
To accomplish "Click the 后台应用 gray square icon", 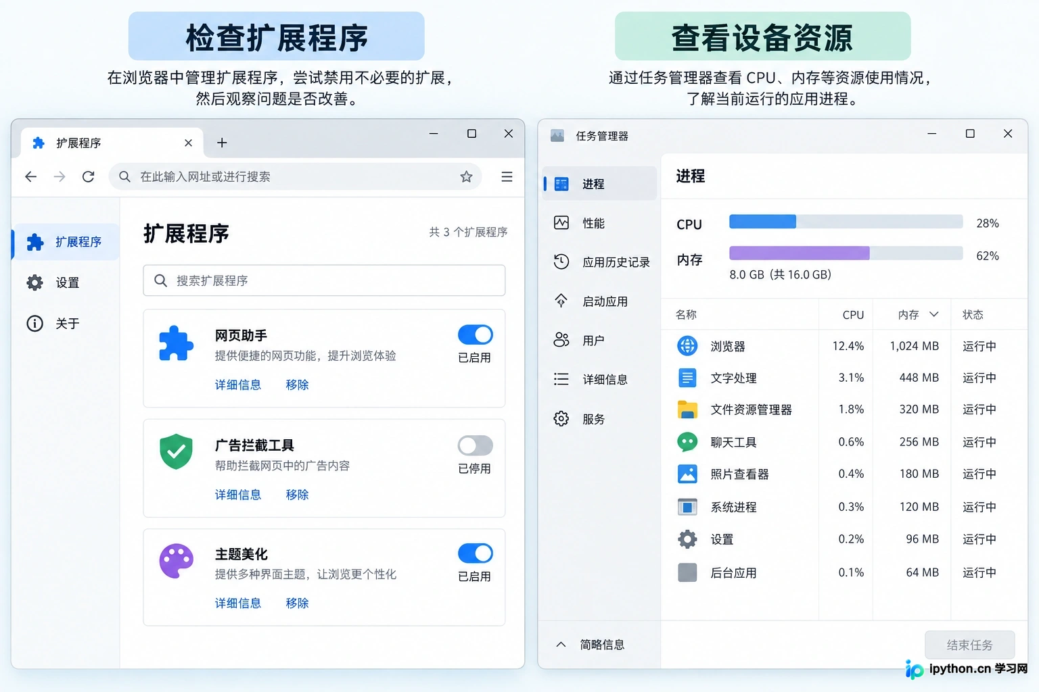I will click(687, 572).
